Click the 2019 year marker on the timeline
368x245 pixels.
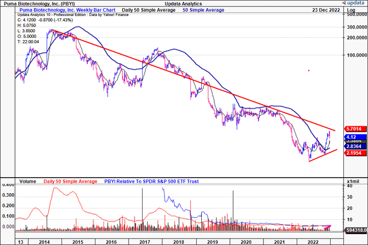[x=212, y=242]
